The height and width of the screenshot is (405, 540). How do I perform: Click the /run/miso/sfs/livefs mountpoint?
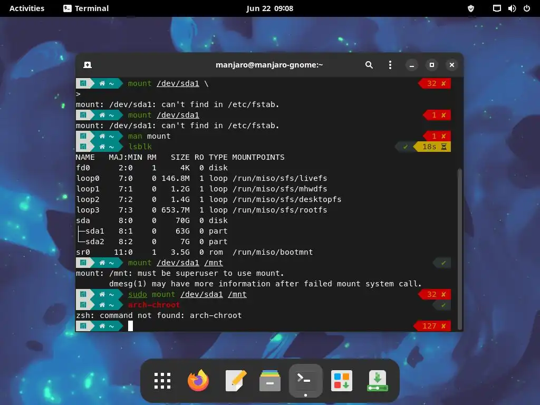pyautogui.click(x=280, y=178)
